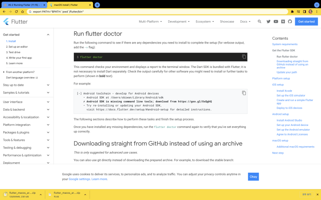Open options arrow for second flutter zip
Viewport: 321px width, 200px height.
pyautogui.click(x=85, y=195)
